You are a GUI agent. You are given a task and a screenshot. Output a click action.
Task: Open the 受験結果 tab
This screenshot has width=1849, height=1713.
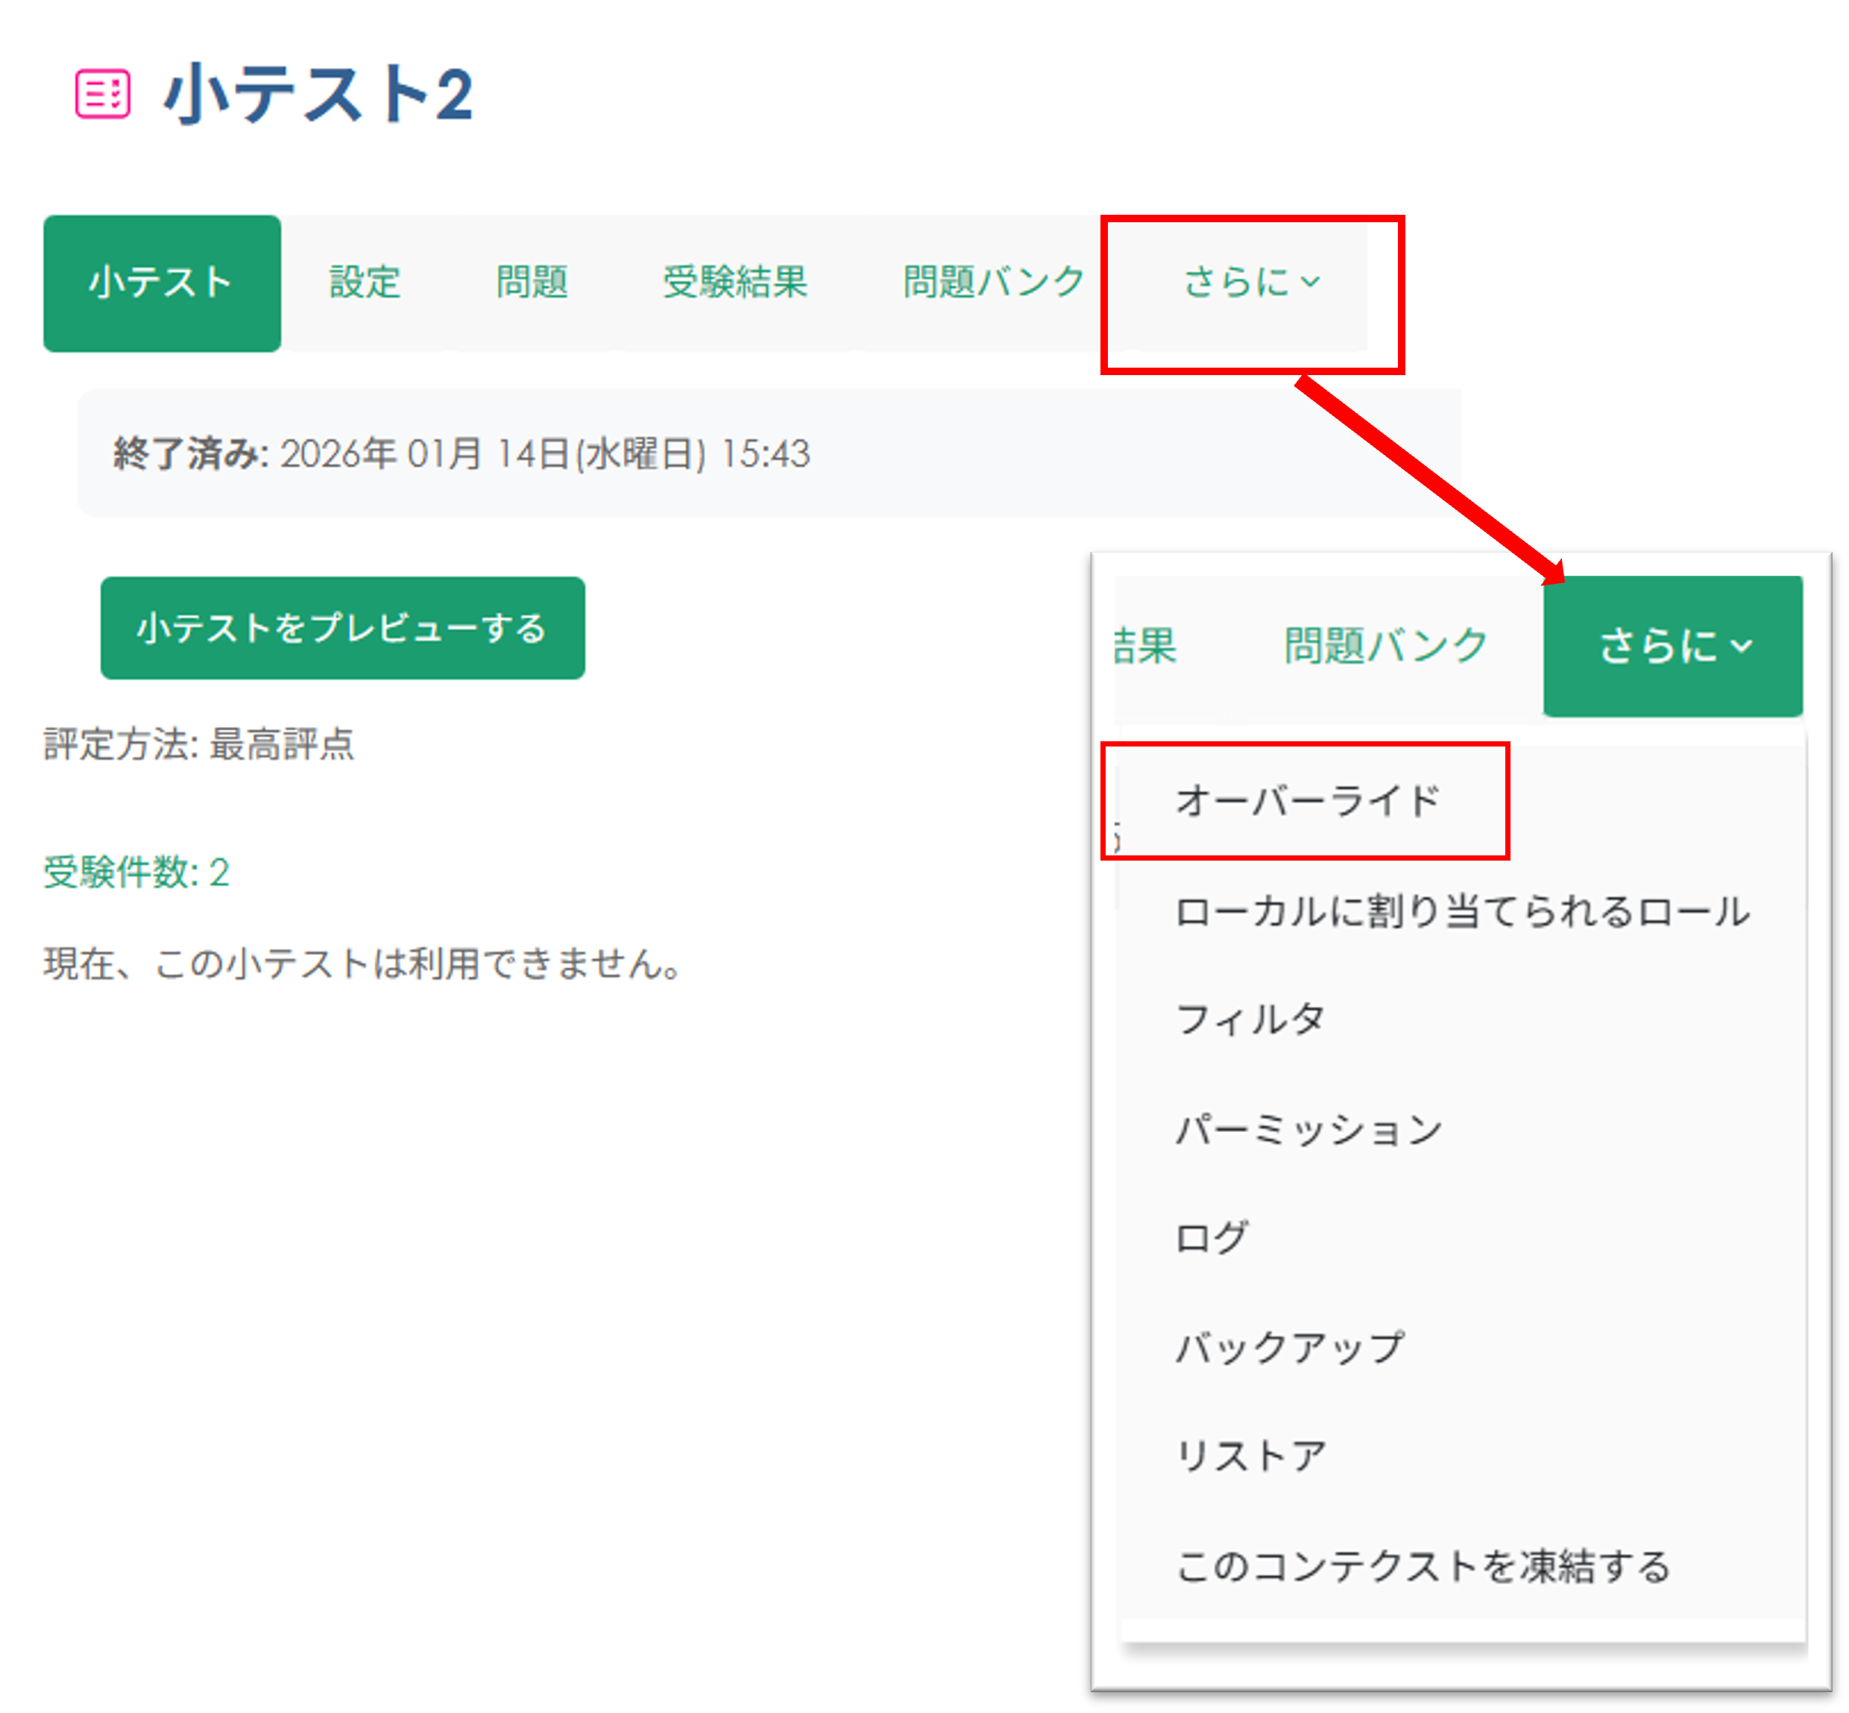tap(735, 283)
